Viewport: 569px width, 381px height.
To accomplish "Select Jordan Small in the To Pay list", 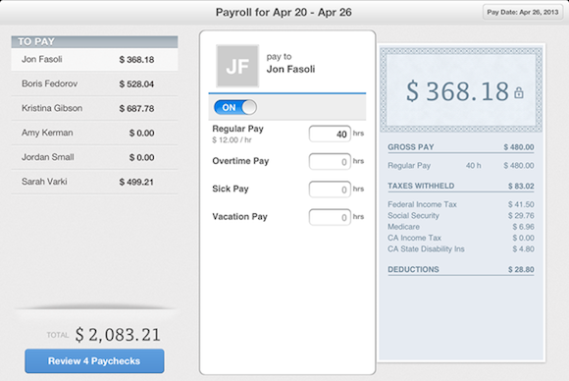I will [x=94, y=157].
